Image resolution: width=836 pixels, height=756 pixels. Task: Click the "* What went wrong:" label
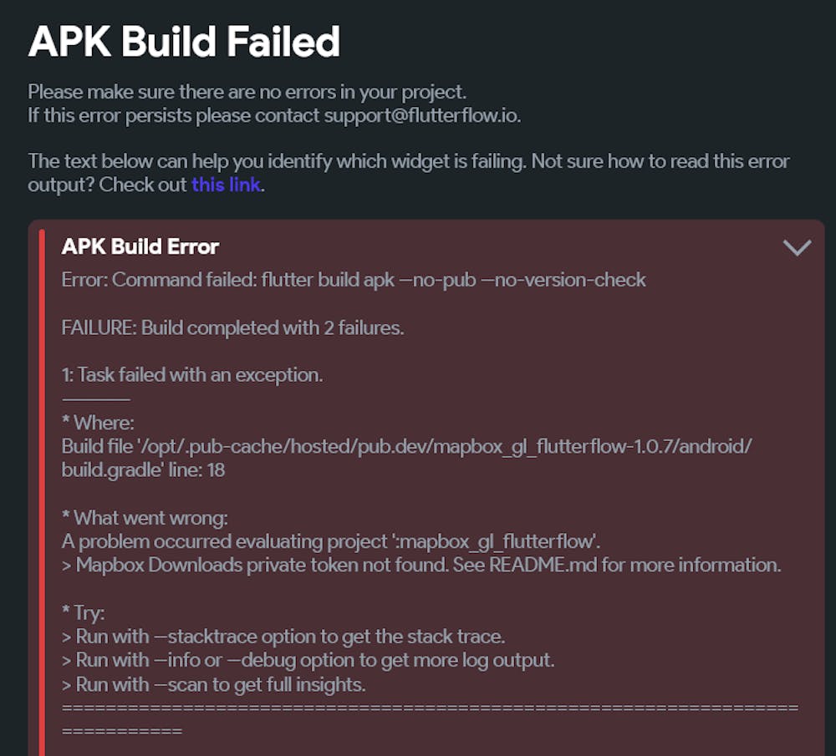click(145, 518)
